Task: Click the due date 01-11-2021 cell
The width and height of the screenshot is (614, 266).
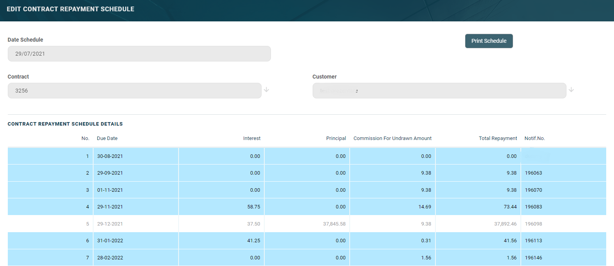Action: pos(110,190)
